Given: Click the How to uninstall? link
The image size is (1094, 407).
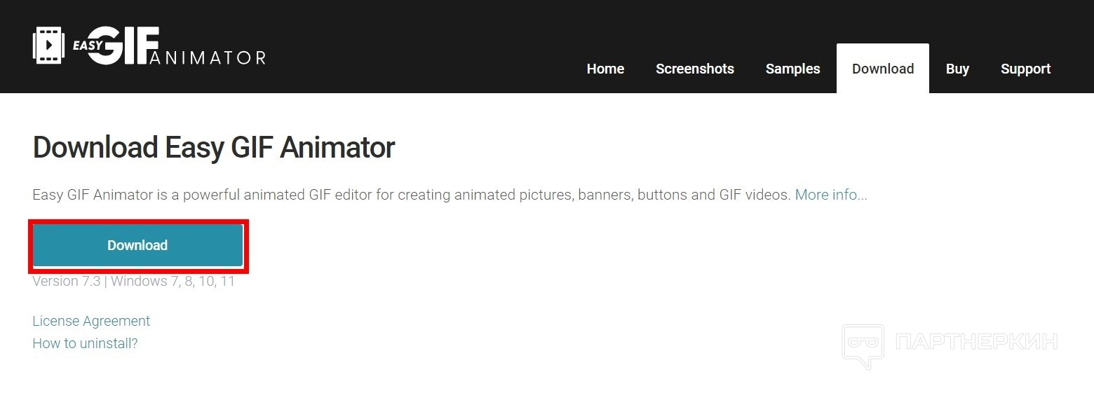Looking at the screenshot, I should 85,343.
